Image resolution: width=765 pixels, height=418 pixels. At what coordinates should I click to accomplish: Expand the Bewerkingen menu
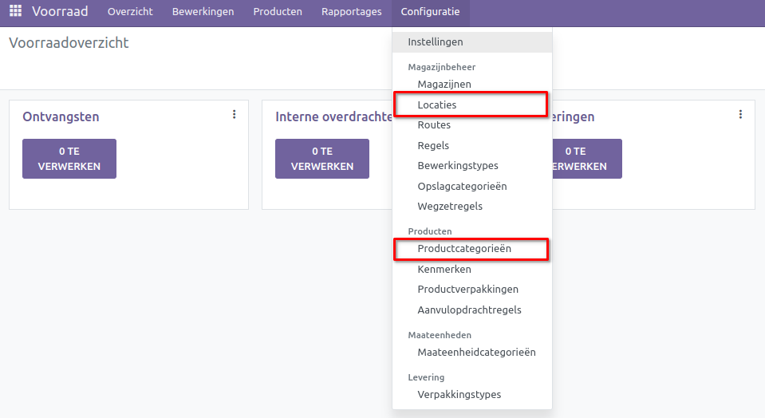tap(203, 12)
